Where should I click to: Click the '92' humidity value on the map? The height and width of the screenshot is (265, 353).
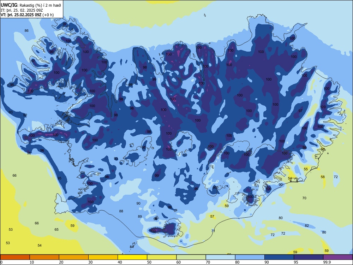[x=25, y=115]
